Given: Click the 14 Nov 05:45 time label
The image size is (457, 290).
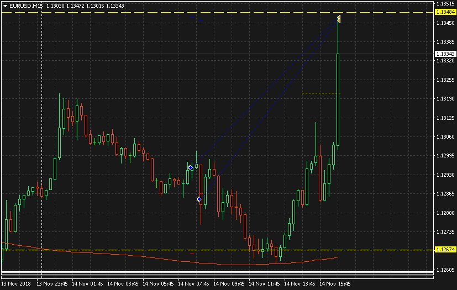Looking at the screenshot, I should (158, 283).
